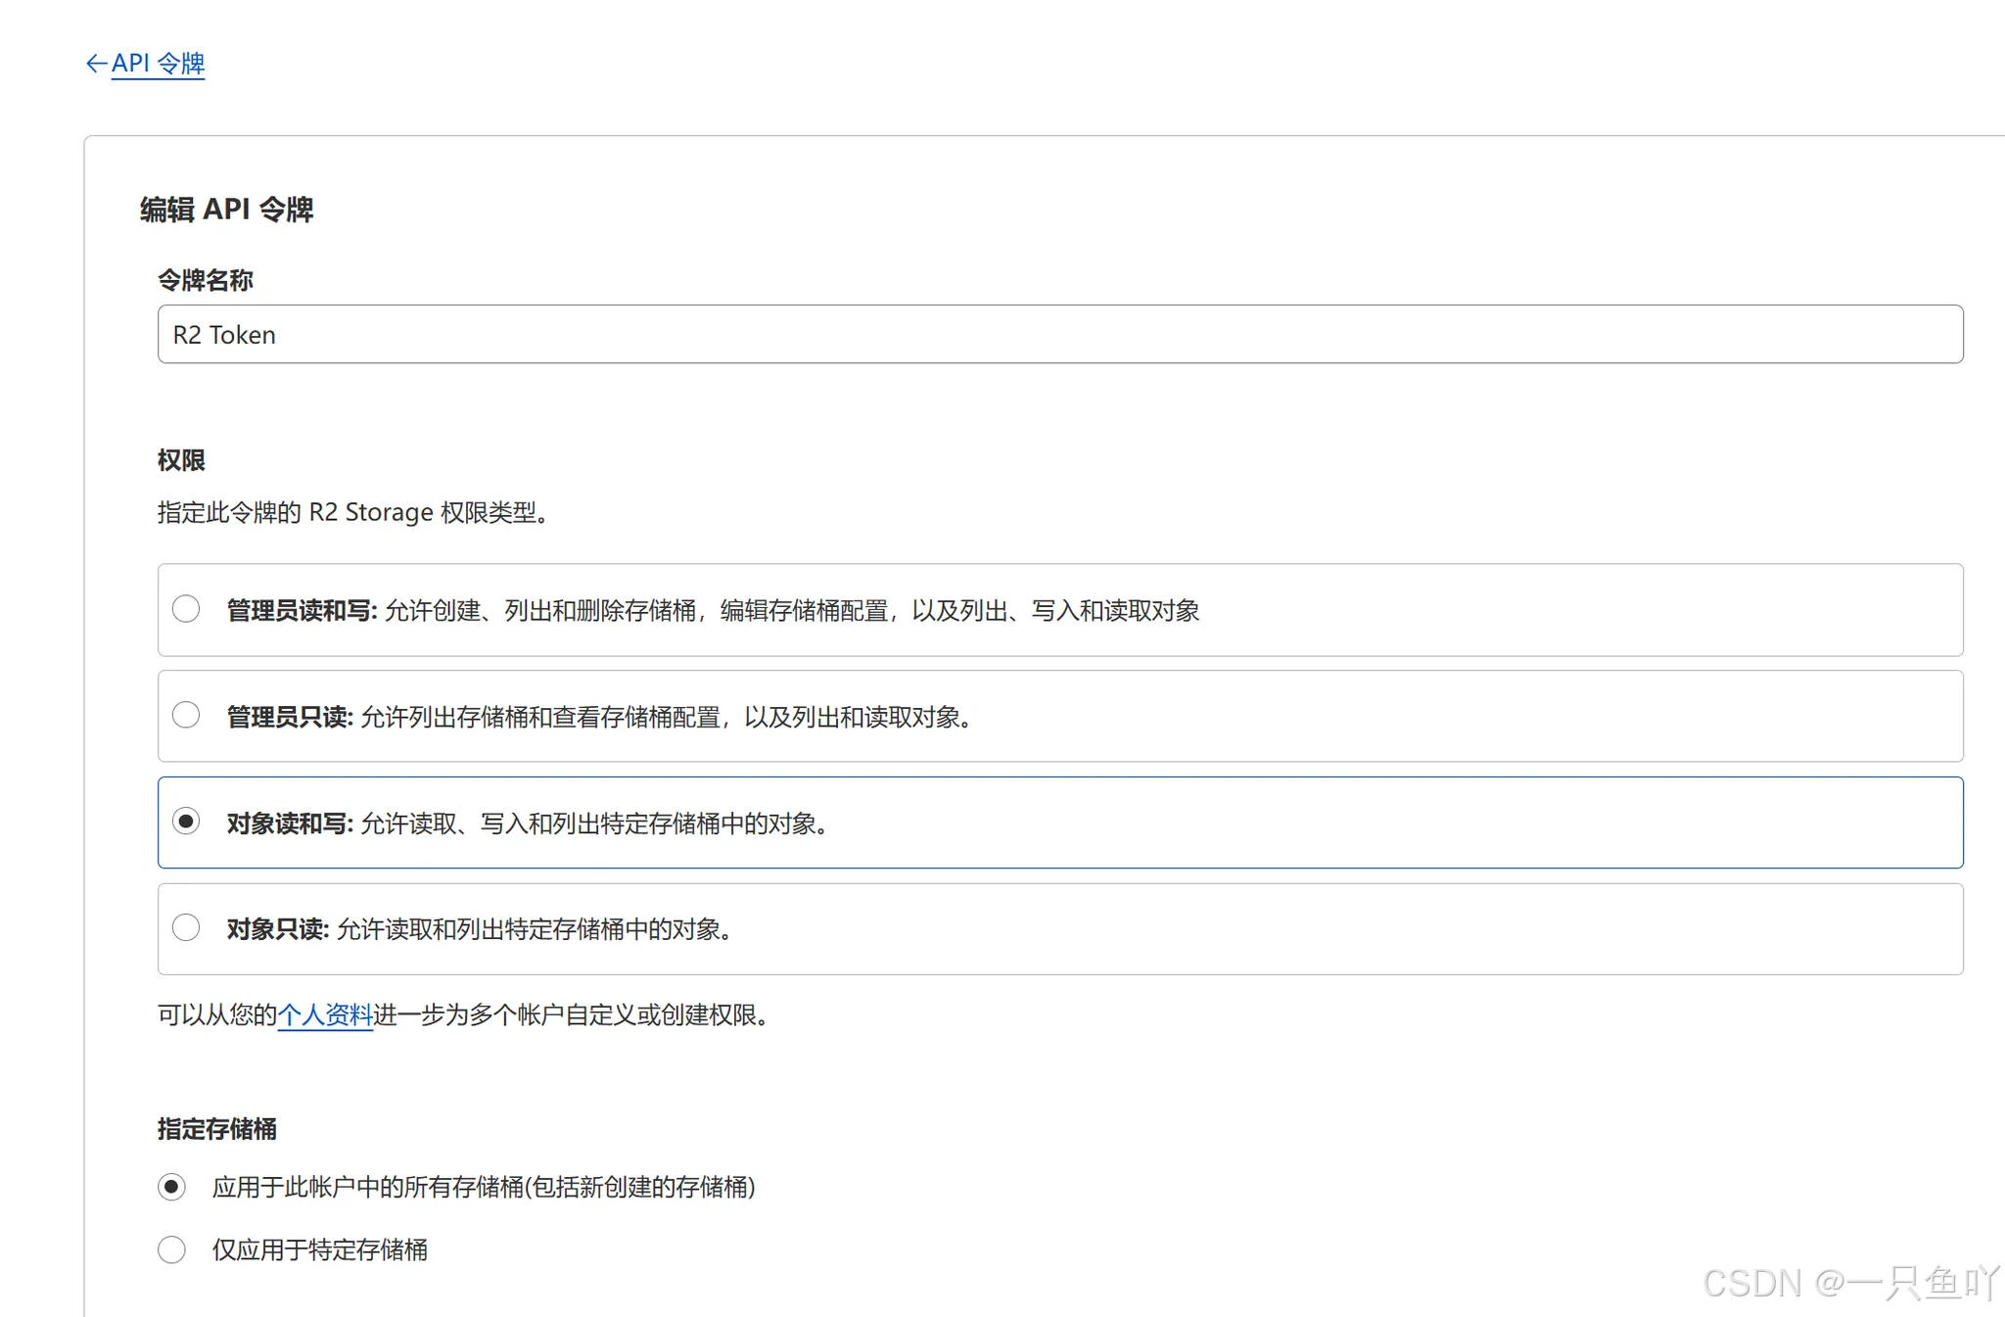The height and width of the screenshot is (1317, 2005).
Task: Open the API 令牌 breadcrumb link
Action: tap(158, 64)
